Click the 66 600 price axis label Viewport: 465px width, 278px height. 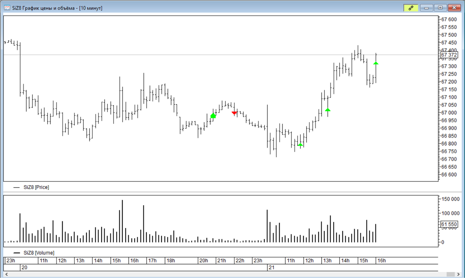coord(449,175)
